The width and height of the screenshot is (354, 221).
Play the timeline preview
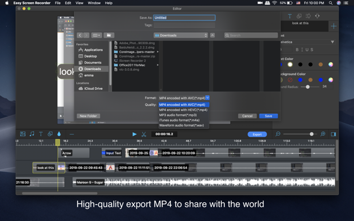coord(135,134)
